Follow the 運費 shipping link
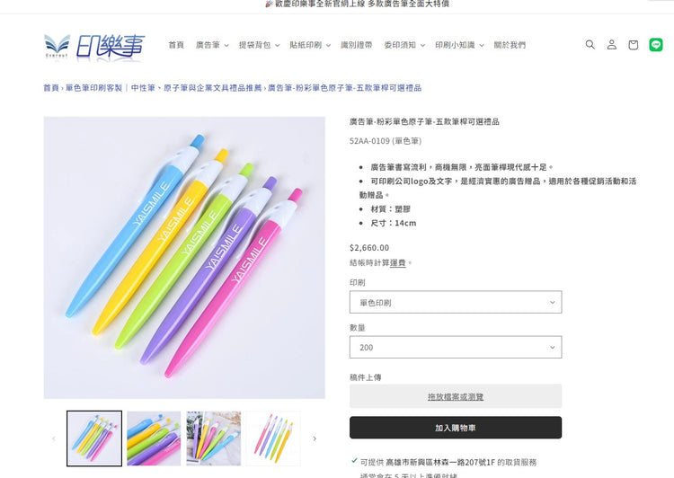The image size is (674, 478). point(397,262)
